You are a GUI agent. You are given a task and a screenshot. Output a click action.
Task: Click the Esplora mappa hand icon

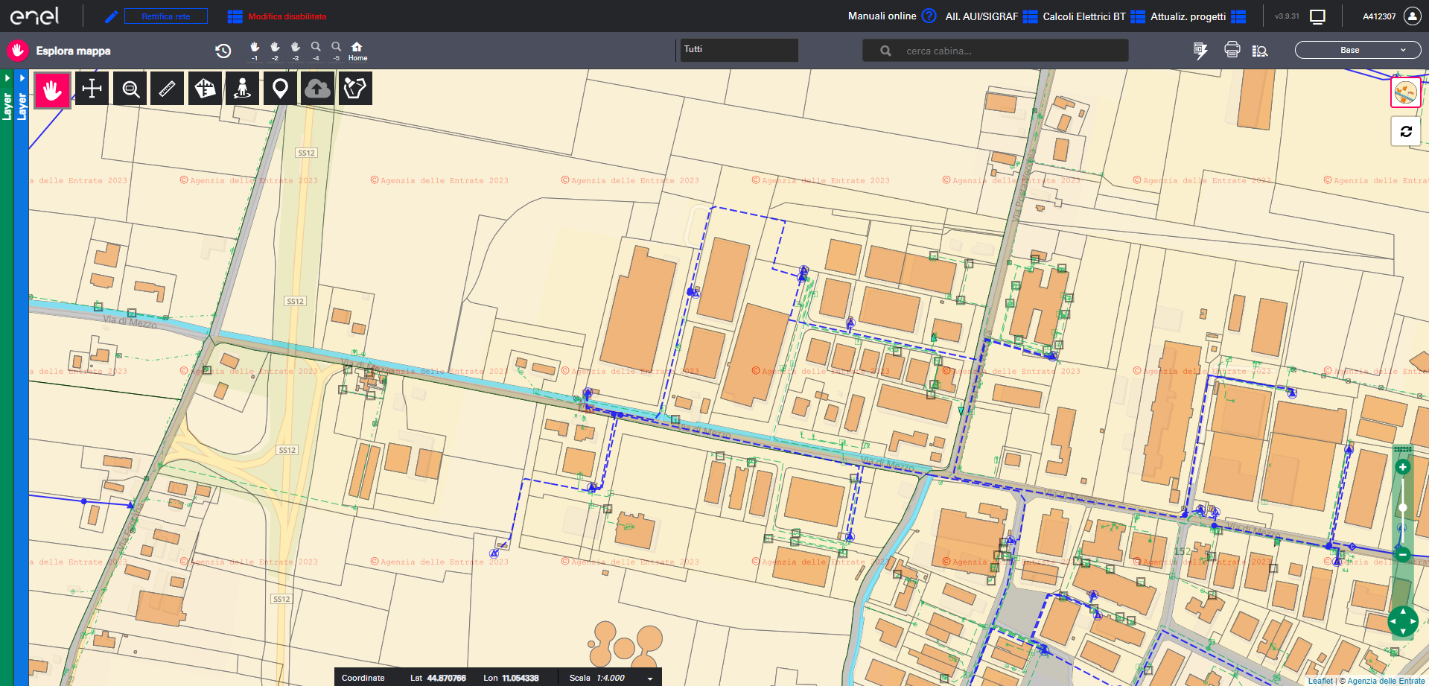coord(18,51)
